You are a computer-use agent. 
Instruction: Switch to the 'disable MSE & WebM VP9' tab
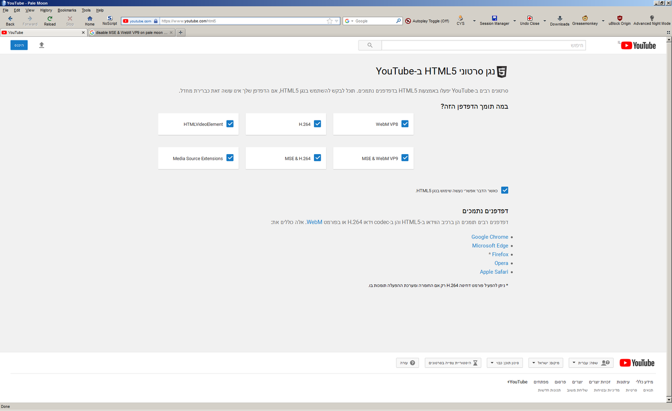pos(132,33)
